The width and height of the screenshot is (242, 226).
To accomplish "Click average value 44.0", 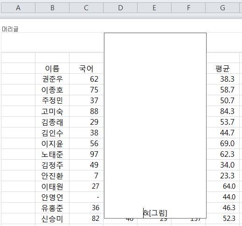I will (x=223, y=197).
